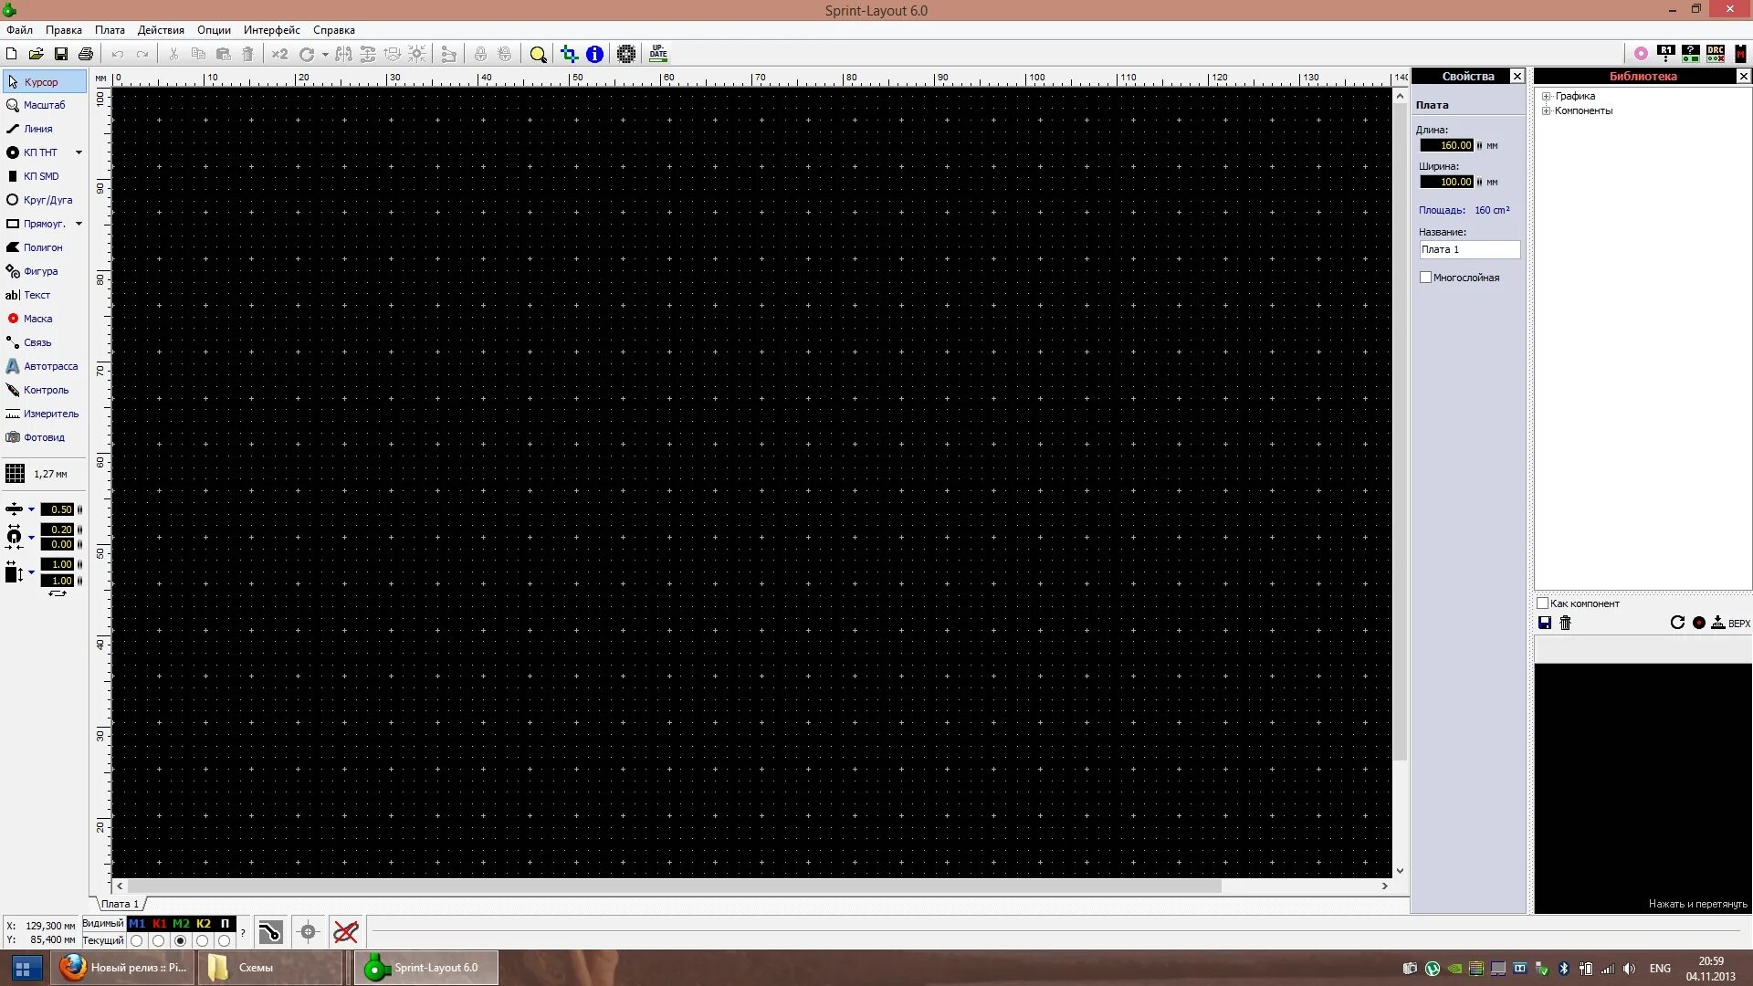1753x986 pixels.
Task: Click the magnifier zoom icon in toolbar
Action: click(x=538, y=55)
